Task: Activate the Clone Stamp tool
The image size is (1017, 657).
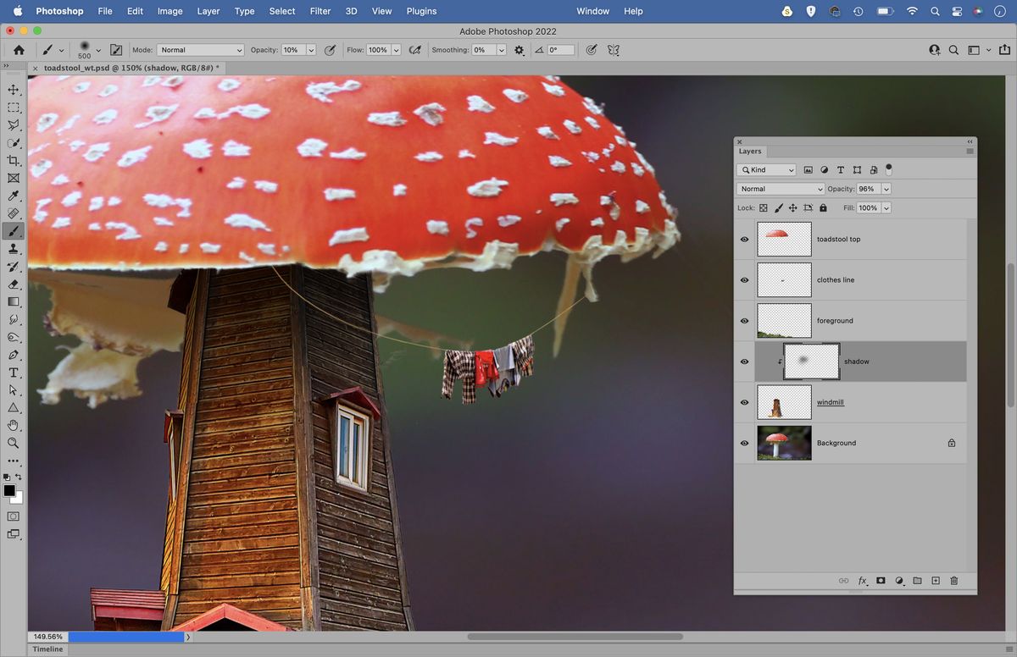Action: click(x=13, y=248)
